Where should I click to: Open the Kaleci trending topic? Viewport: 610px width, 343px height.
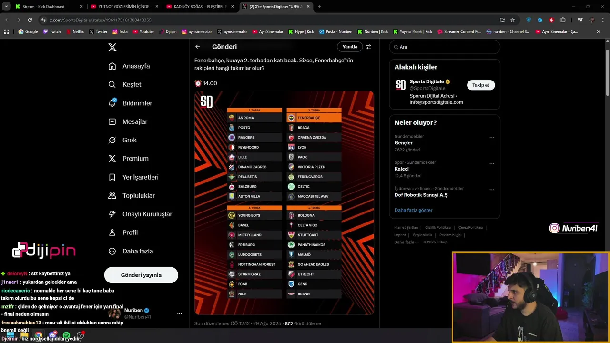tap(402, 169)
